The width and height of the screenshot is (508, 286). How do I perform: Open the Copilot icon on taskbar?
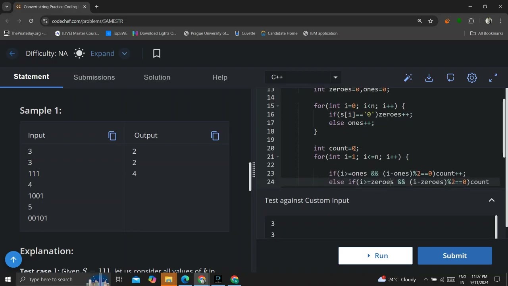152,279
